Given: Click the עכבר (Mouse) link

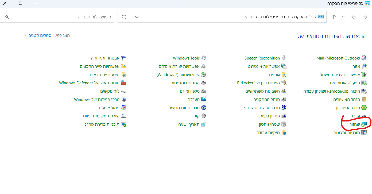Looking at the screenshot, I should click(355, 116).
